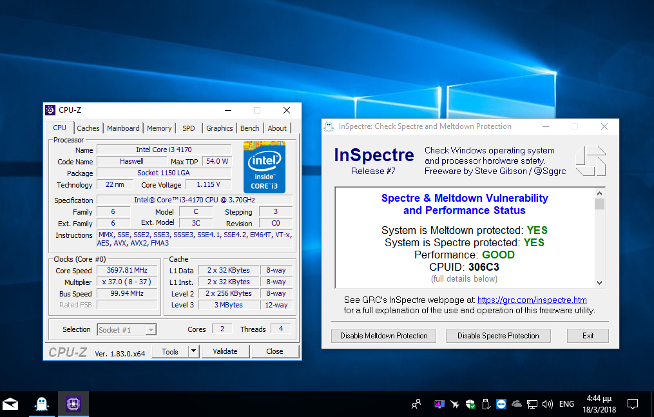
Task: Click the processor Name field 'Intel Core i3 4170'
Action: click(x=164, y=150)
